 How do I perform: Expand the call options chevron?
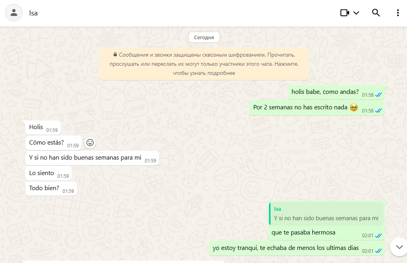point(356,13)
